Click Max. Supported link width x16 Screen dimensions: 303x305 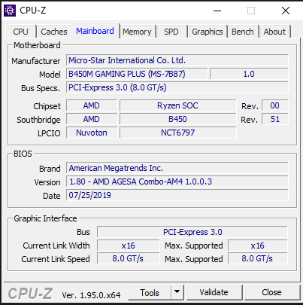pyautogui.click(x=258, y=246)
